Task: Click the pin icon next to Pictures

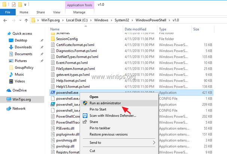Action: [x=42, y=61]
